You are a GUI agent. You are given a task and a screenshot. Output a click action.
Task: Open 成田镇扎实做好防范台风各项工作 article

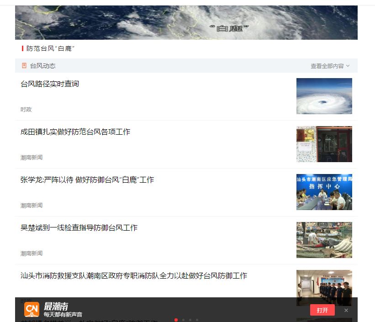[x=75, y=132]
